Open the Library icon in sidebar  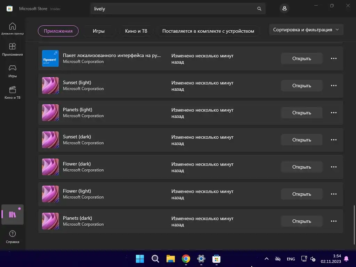(x=13, y=214)
